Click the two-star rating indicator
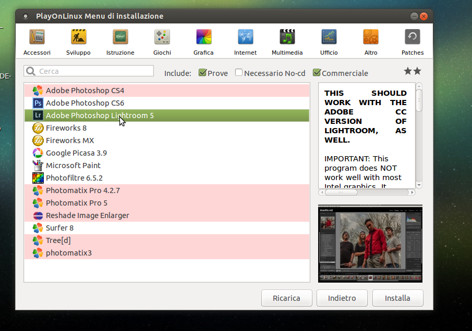 pyautogui.click(x=413, y=71)
